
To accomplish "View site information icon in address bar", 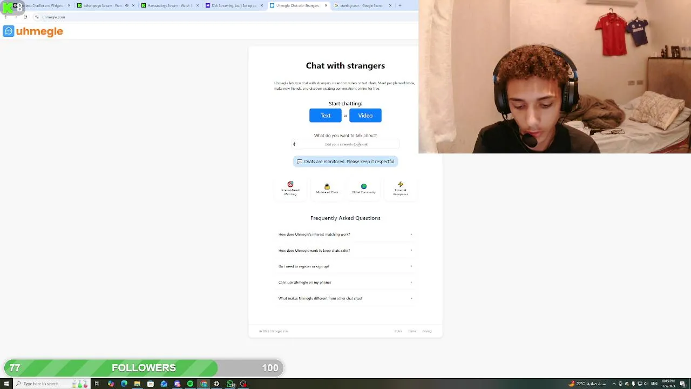I will click(37, 17).
